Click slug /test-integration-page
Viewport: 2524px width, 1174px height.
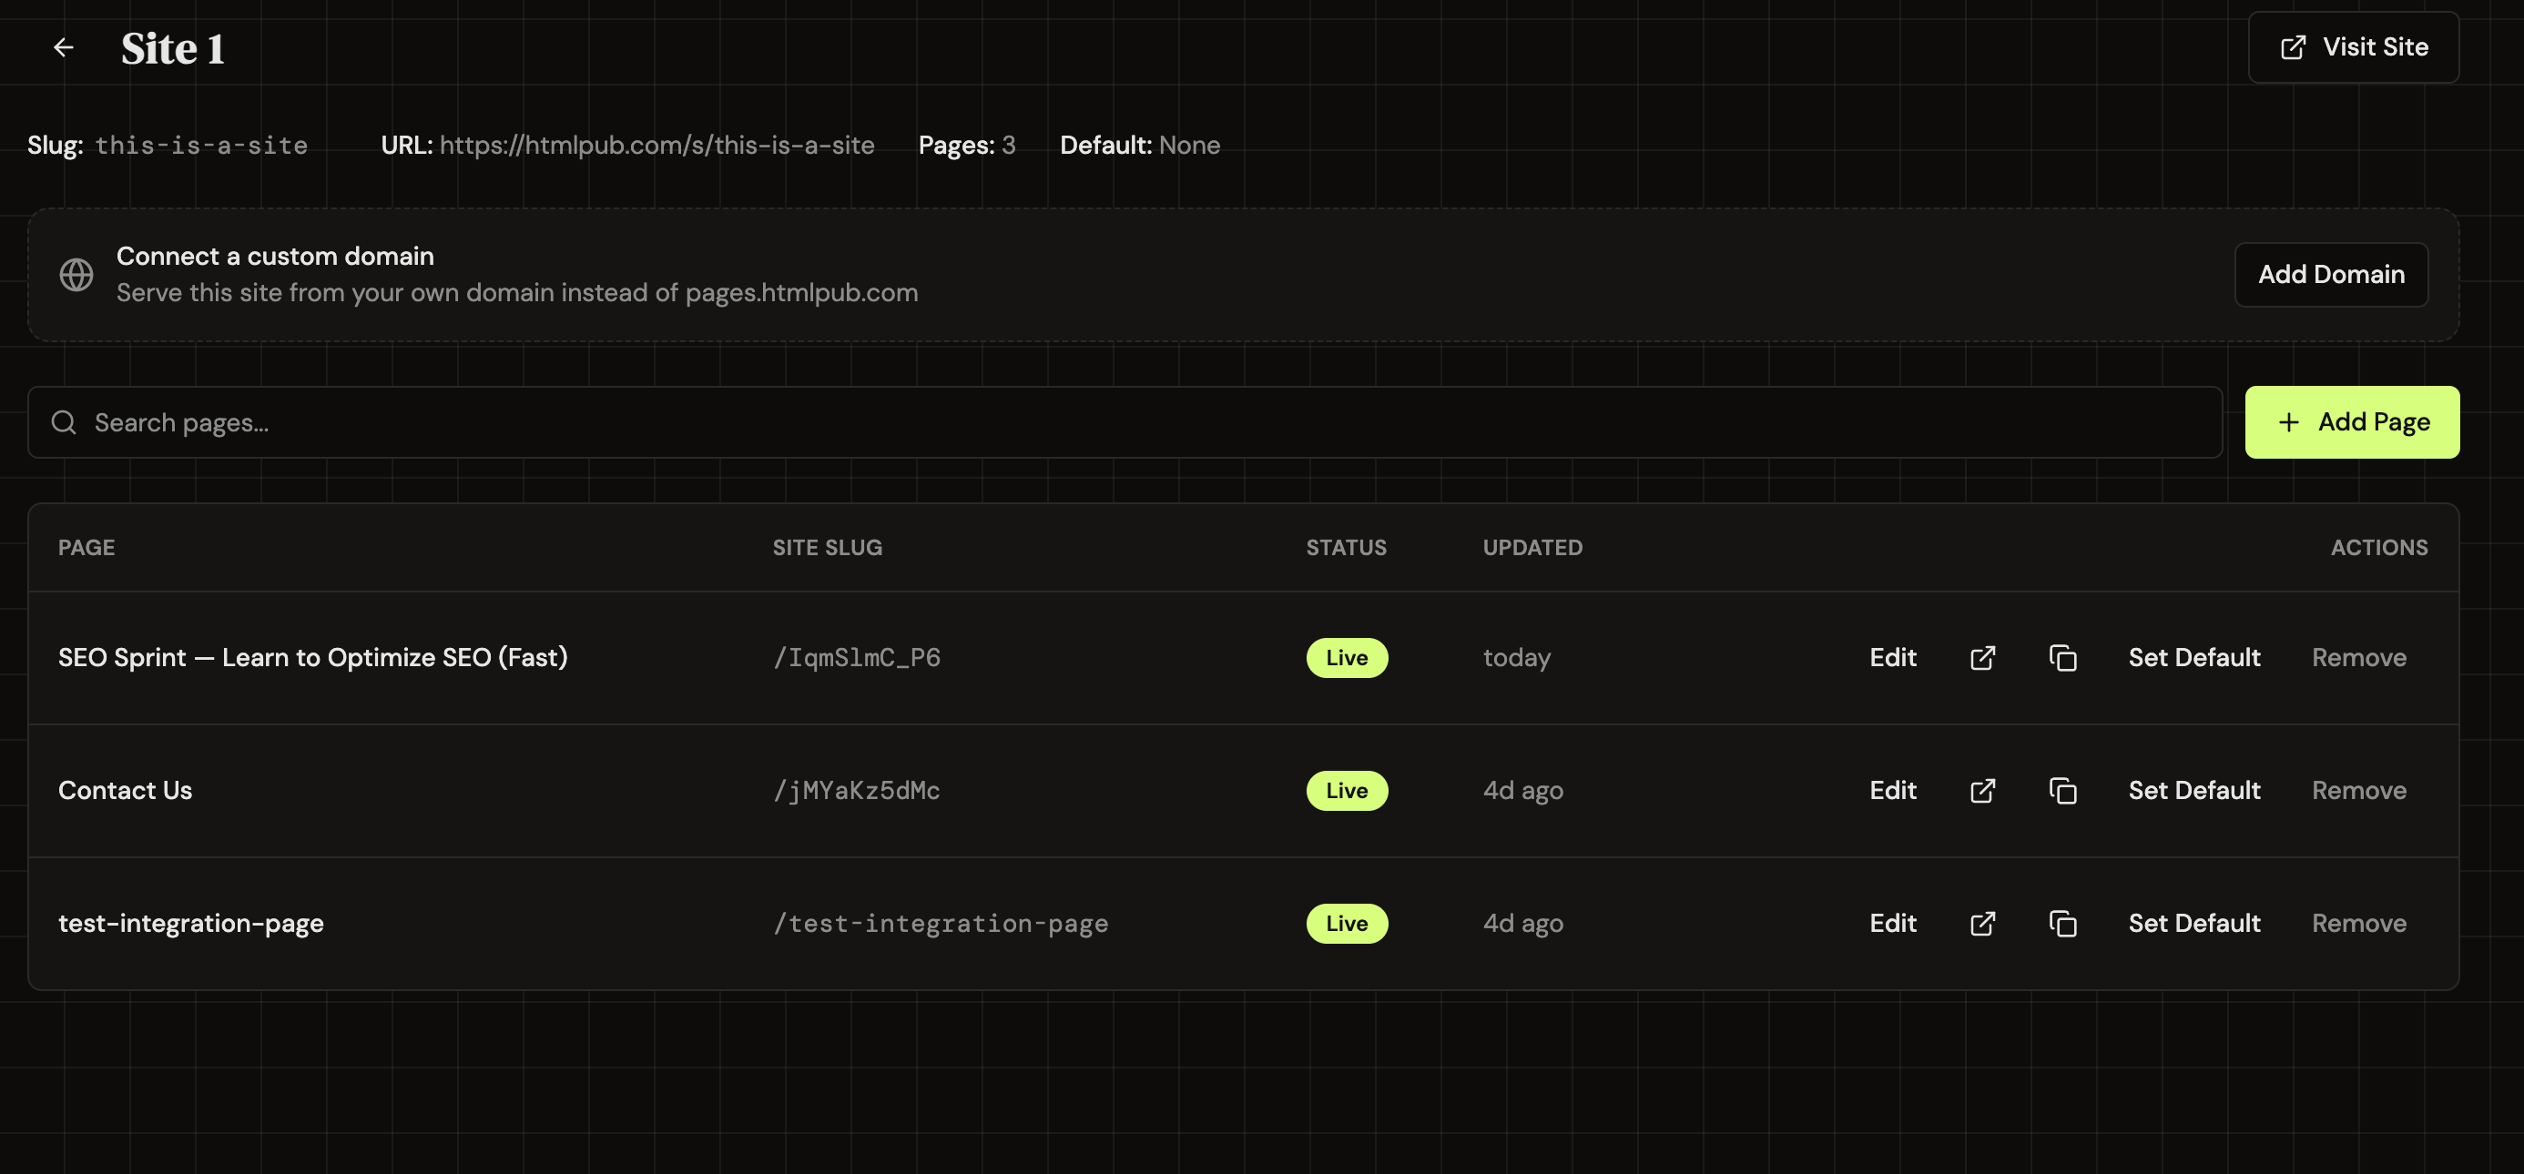(941, 924)
